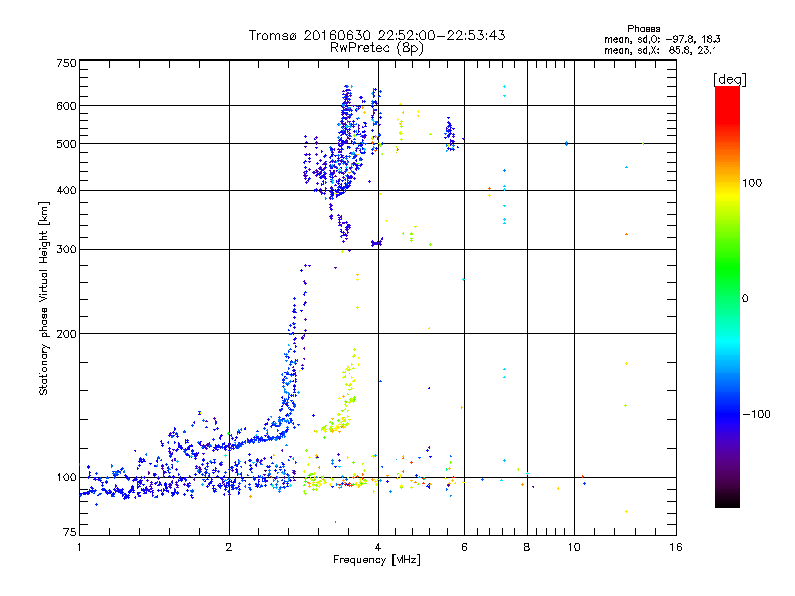Click the '2' frequency axis tick label
Image resolution: width=795 pixels, height=596 pixels.
(229, 547)
